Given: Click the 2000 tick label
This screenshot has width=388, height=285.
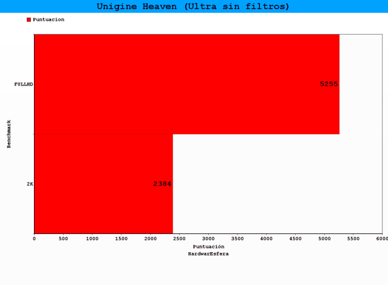Looking at the screenshot, I should [151, 238].
